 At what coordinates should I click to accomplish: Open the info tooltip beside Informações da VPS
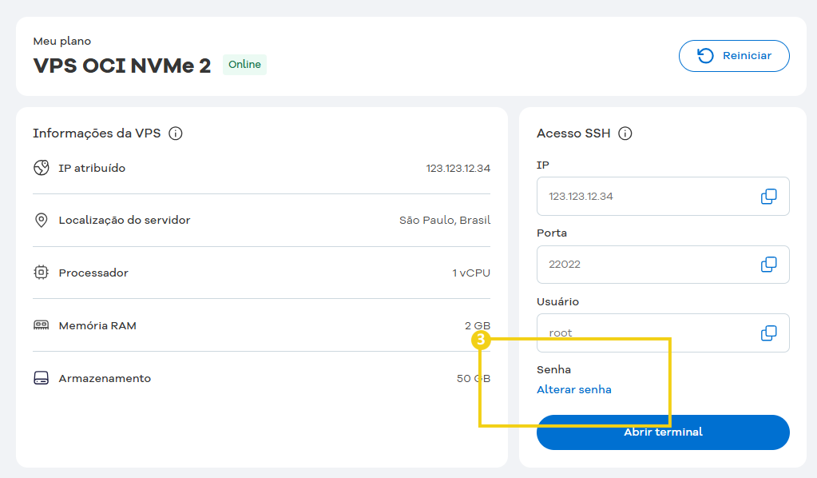(x=175, y=133)
